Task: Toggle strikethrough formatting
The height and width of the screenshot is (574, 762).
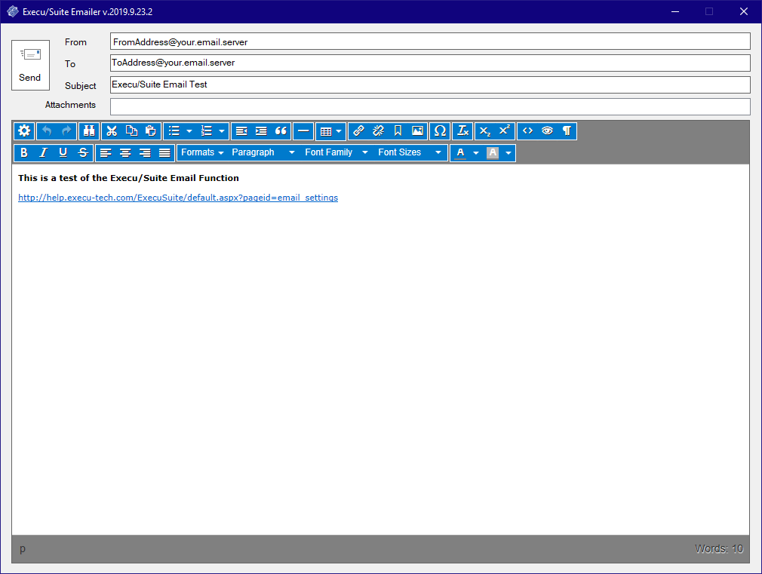Action: click(83, 152)
